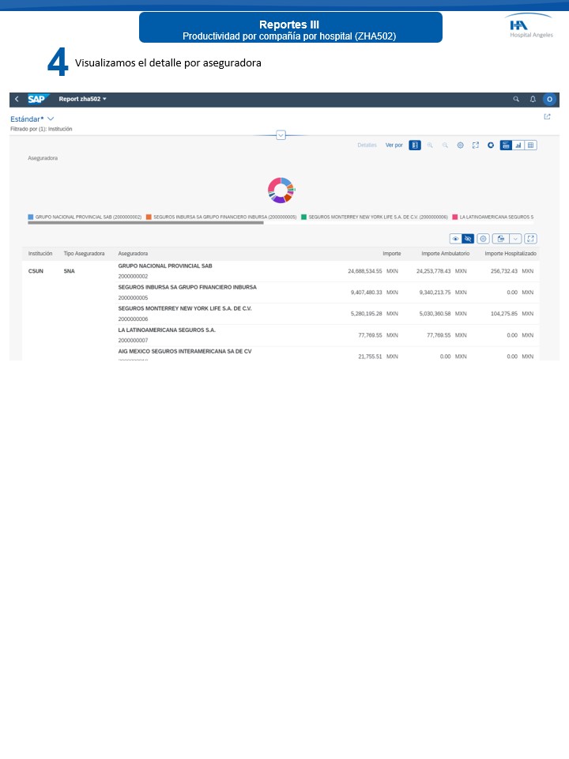Toggle hide details crossed-eye icon

(468, 238)
